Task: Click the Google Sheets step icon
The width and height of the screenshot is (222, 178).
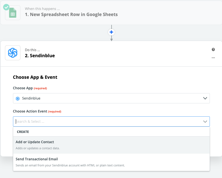Action: (x=13, y=13)
